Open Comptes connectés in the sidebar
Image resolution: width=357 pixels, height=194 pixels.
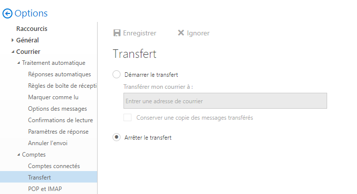[54, 166]
